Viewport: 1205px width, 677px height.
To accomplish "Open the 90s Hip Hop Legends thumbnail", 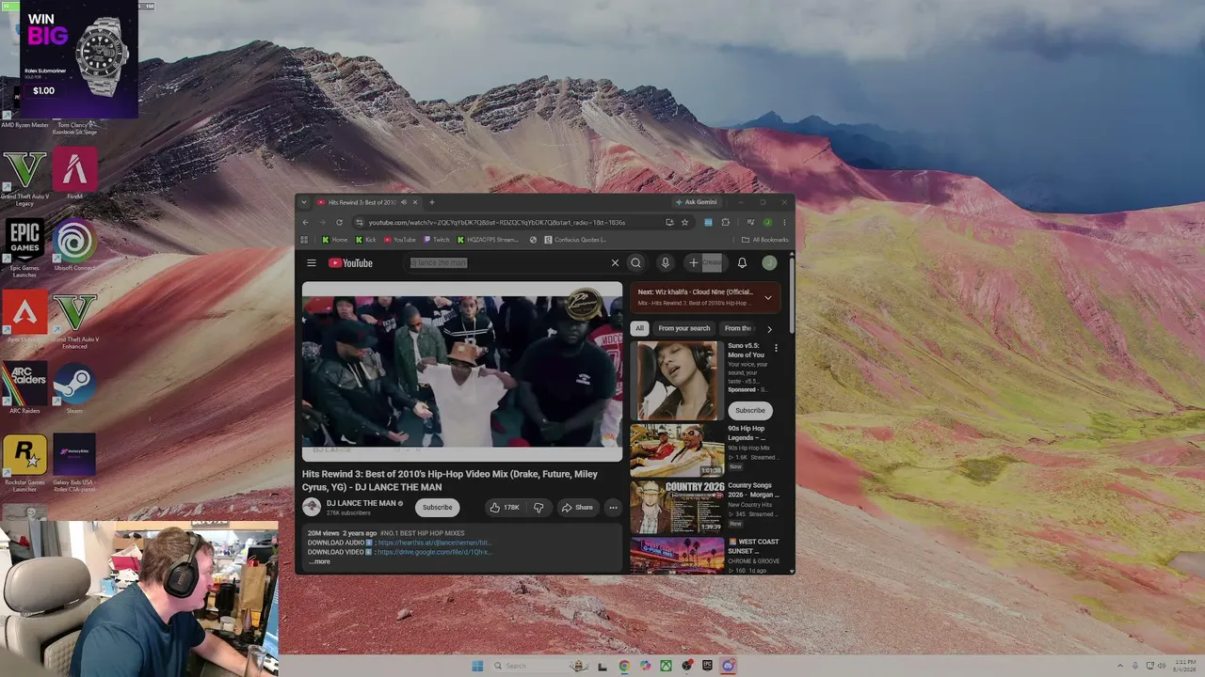I will (x=677, y=449).
